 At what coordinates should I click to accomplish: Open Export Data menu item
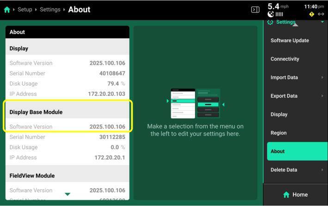pyautogui.click(x=295, y=96)
